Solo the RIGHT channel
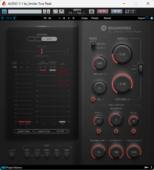The width and height of the screenshot is (154, 170). pos(47,156)
